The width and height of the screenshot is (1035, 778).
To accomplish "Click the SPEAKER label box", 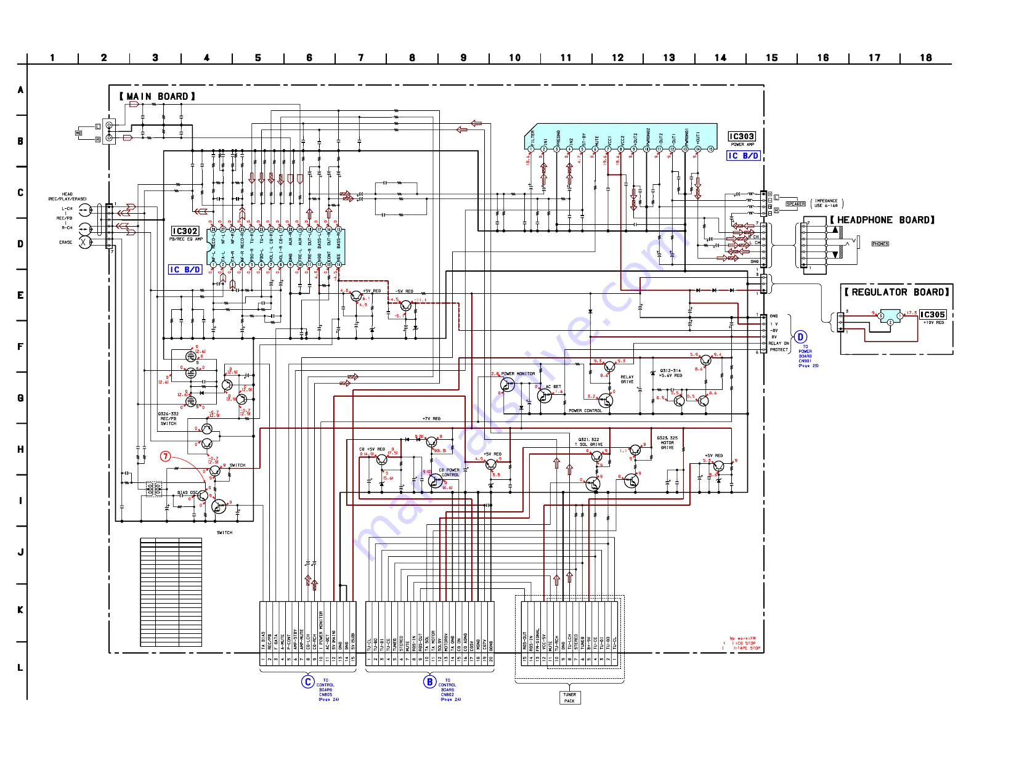I will pos(795,204).
